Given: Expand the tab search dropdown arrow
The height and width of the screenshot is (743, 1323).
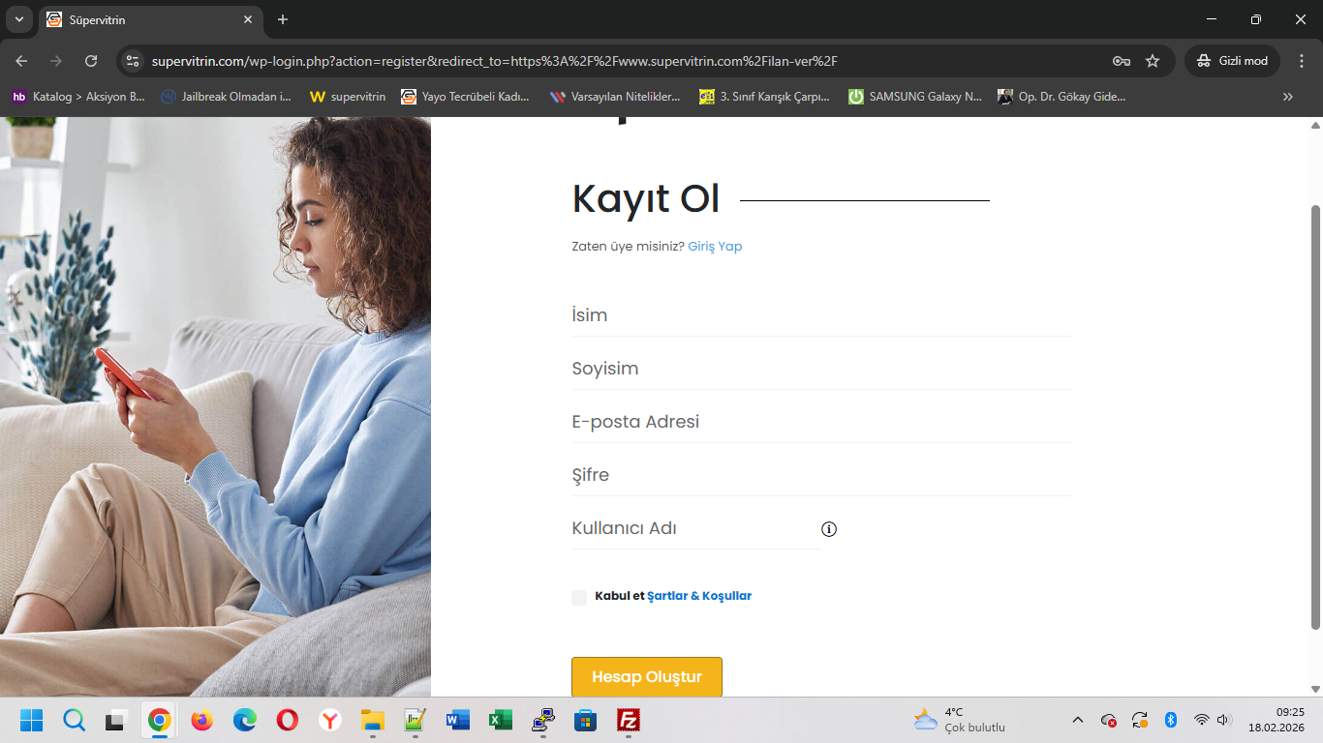Looking at the screenshot, I should 18,19.
